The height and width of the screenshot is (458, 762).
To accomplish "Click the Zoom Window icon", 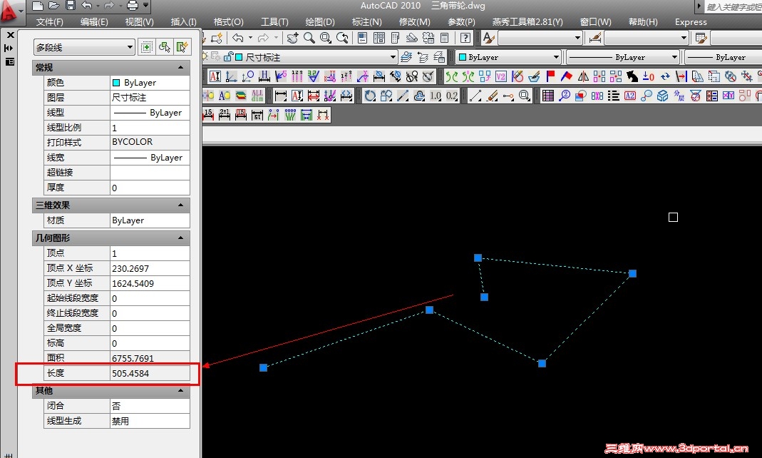I will [x=326, y=38].
